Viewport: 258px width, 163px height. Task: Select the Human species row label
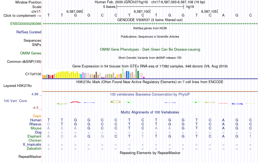36,120
